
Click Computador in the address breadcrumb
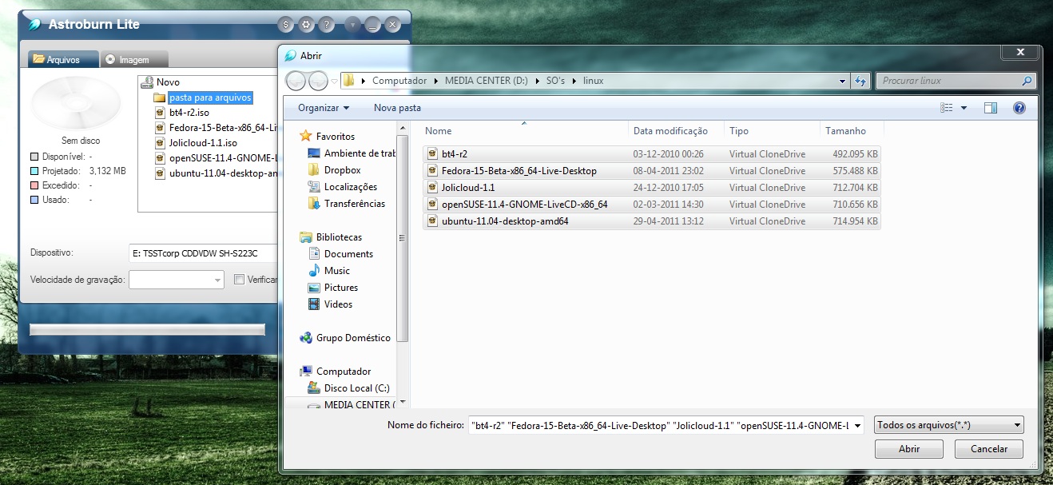point(400,81)
